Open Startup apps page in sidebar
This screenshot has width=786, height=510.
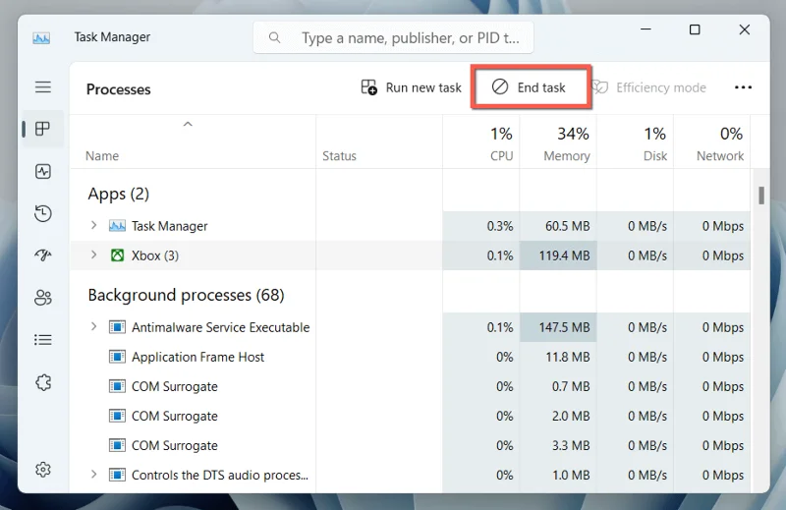tap(43, 255)
